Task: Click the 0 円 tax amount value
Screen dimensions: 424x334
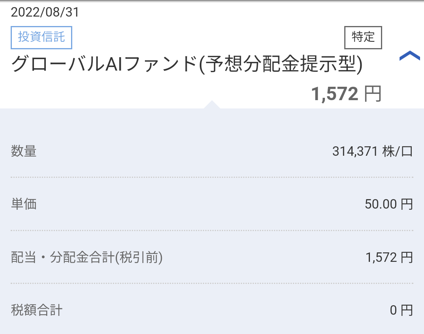Action: pos(401,310)
